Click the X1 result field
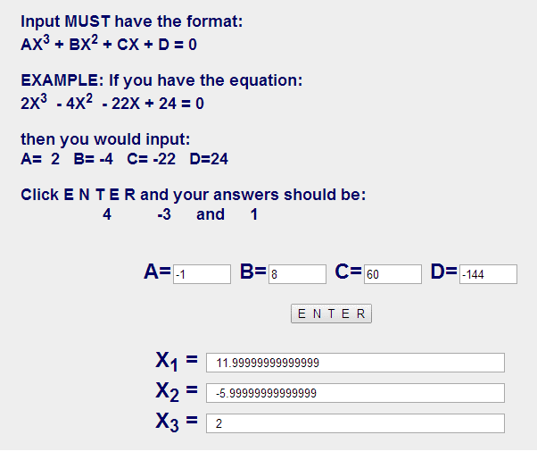This screenshot has width=537, height=460. (x=355, y=363)
